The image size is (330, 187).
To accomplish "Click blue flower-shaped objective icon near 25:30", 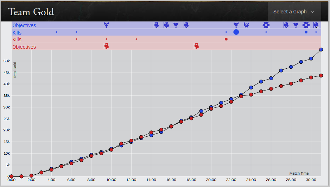I will 266,25.
